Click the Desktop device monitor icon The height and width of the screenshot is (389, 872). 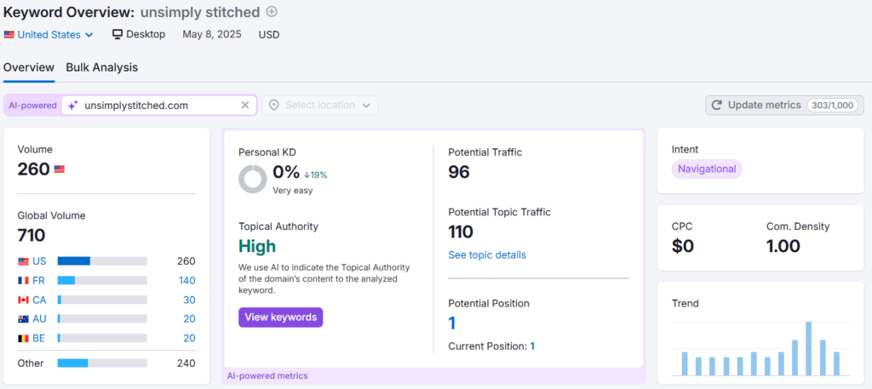click(x=118, y=34)
